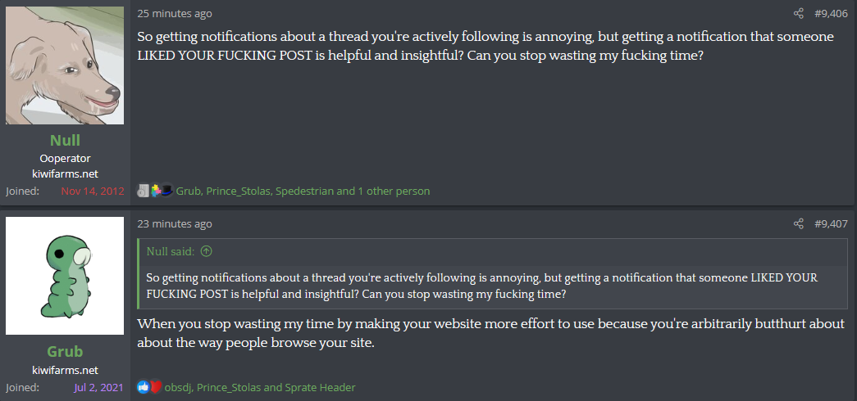Click the up-arrow icon beside "Null said:"
The height and width of the screenshot is (401, 857).
[207, 251]
